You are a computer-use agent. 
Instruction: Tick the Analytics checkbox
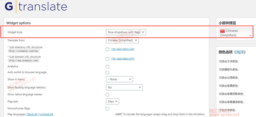click(x=108, y=67)
